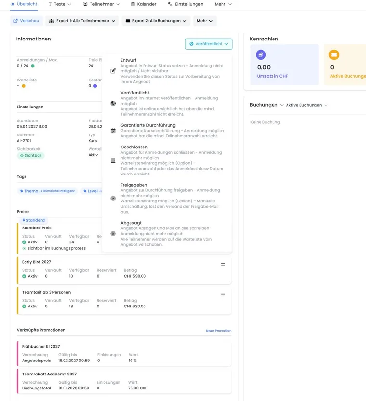Open the Teilnehmer tab menu
Image resolution: width=366 pixels, height=401 pixels.
point(102,4)
